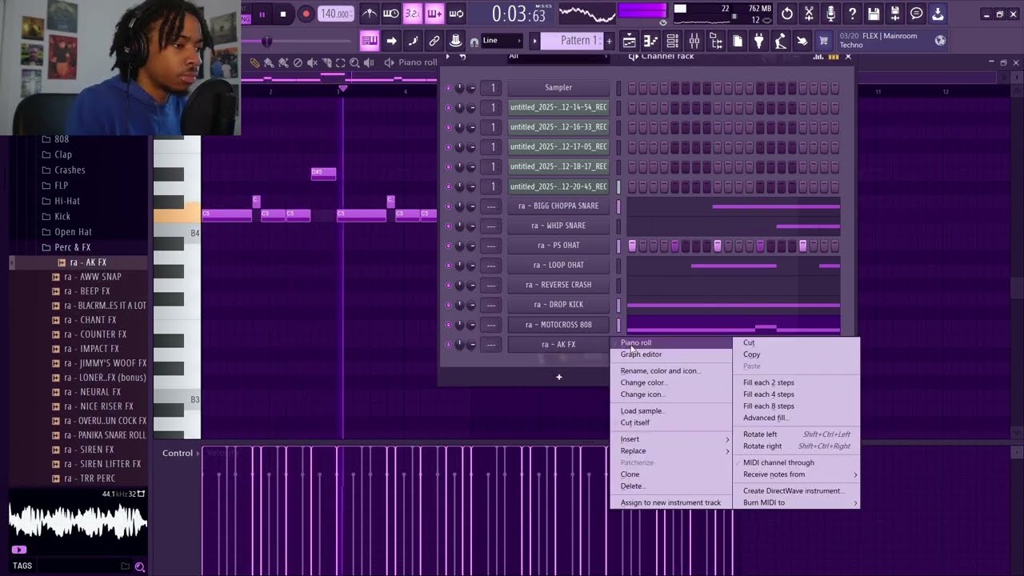
Task: Click the stamp tool icon in toolbar
Action: (456, 41)
